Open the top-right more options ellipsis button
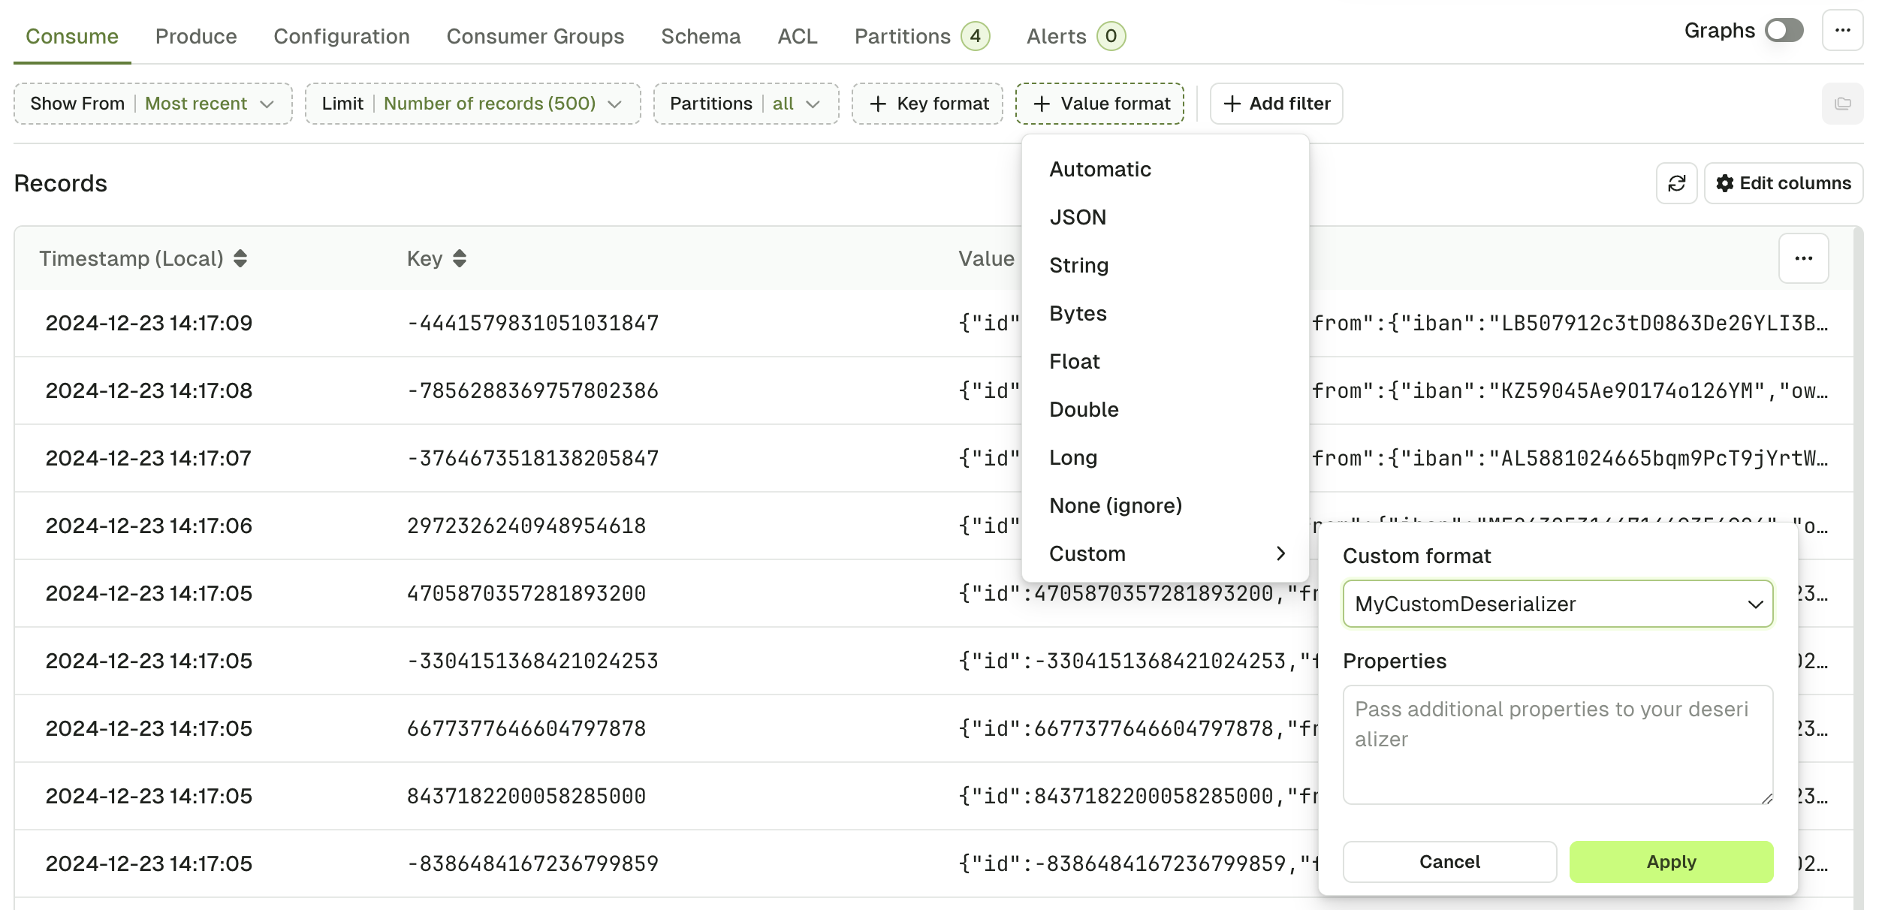The image size is (1879, 910). [1842, 31]
